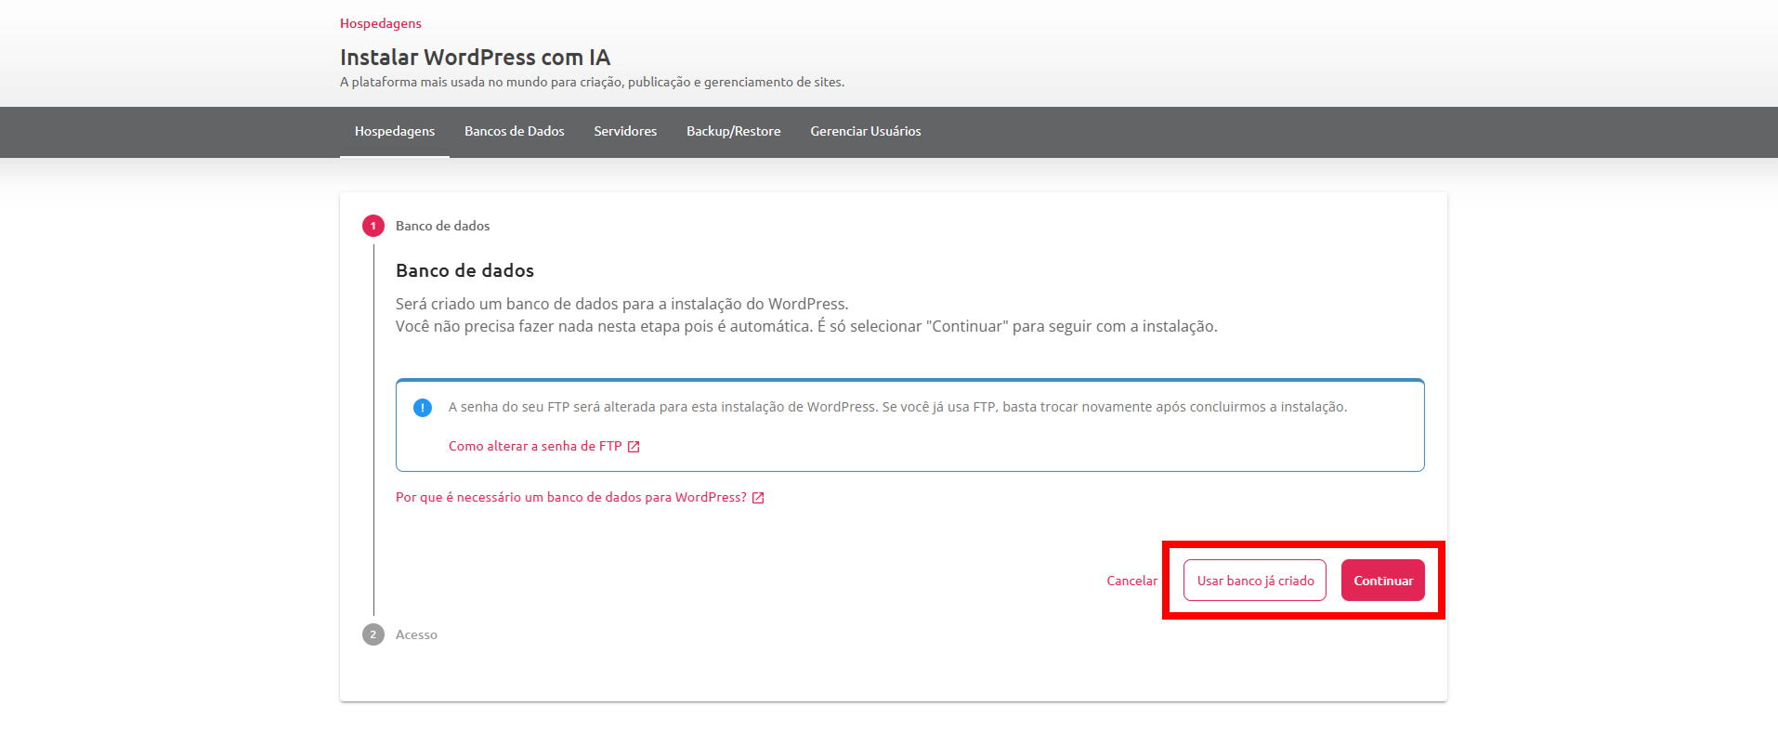This screenshot has height=745, width=1778.
Task: Open link Como alterar a senha de FTP
Action: [x=535, y=446]
